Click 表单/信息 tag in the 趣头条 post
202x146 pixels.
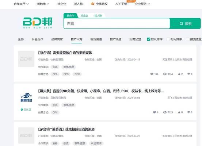point(69,105)
